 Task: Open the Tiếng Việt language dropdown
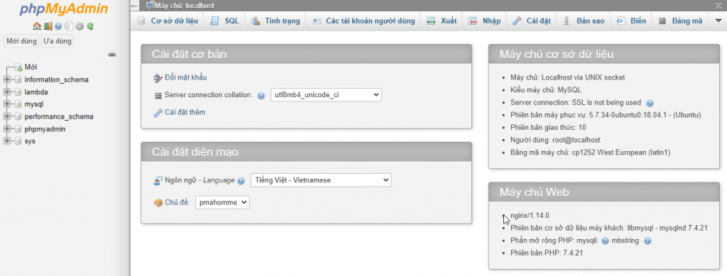point(321,180)
